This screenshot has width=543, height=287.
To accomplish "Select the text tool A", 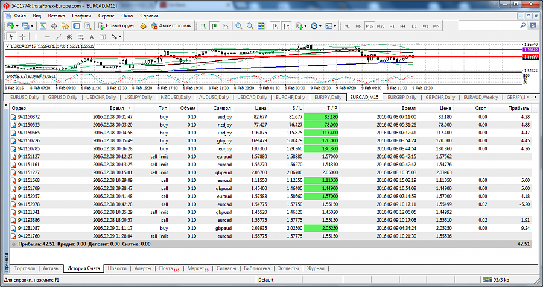I will tap(92, 36).
